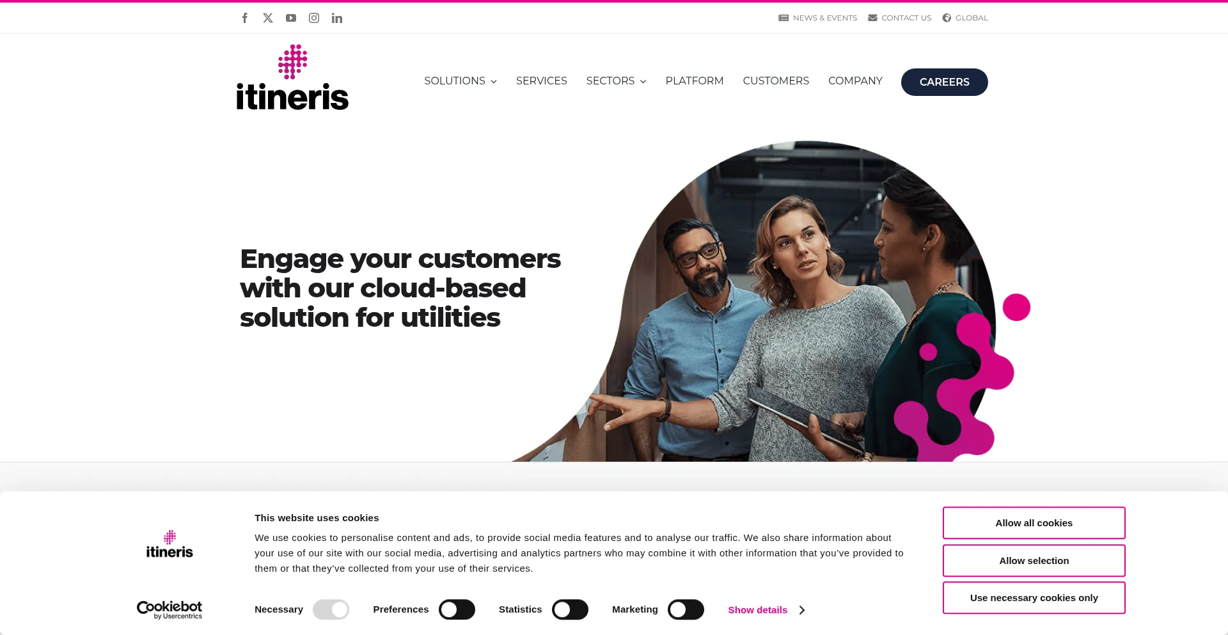
Task: Expand the Solutions dropdown menu
Action: pyautogui.click(x=460, y=81)
